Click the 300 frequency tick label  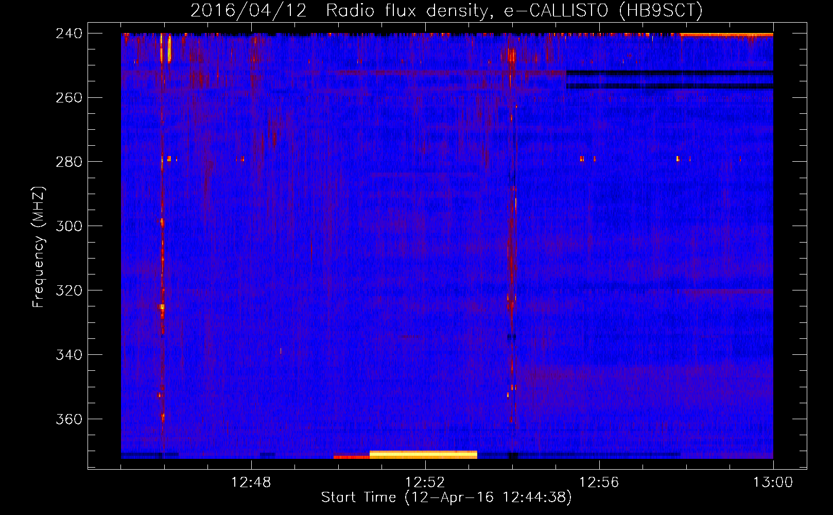coord(69,227)
